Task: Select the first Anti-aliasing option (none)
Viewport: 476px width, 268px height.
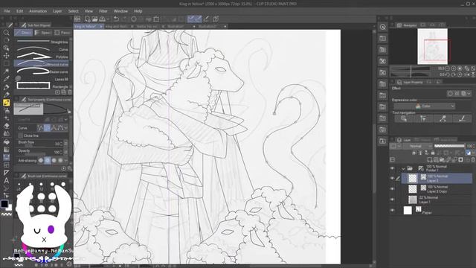Action: click(41, 160)
